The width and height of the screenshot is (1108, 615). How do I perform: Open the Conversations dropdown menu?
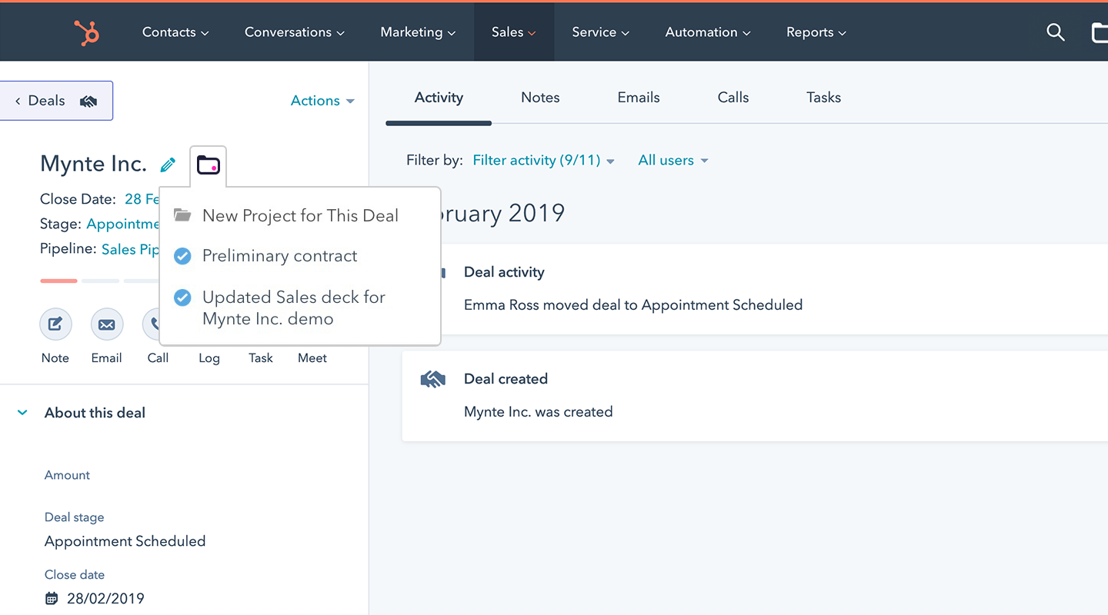point(295,32)
